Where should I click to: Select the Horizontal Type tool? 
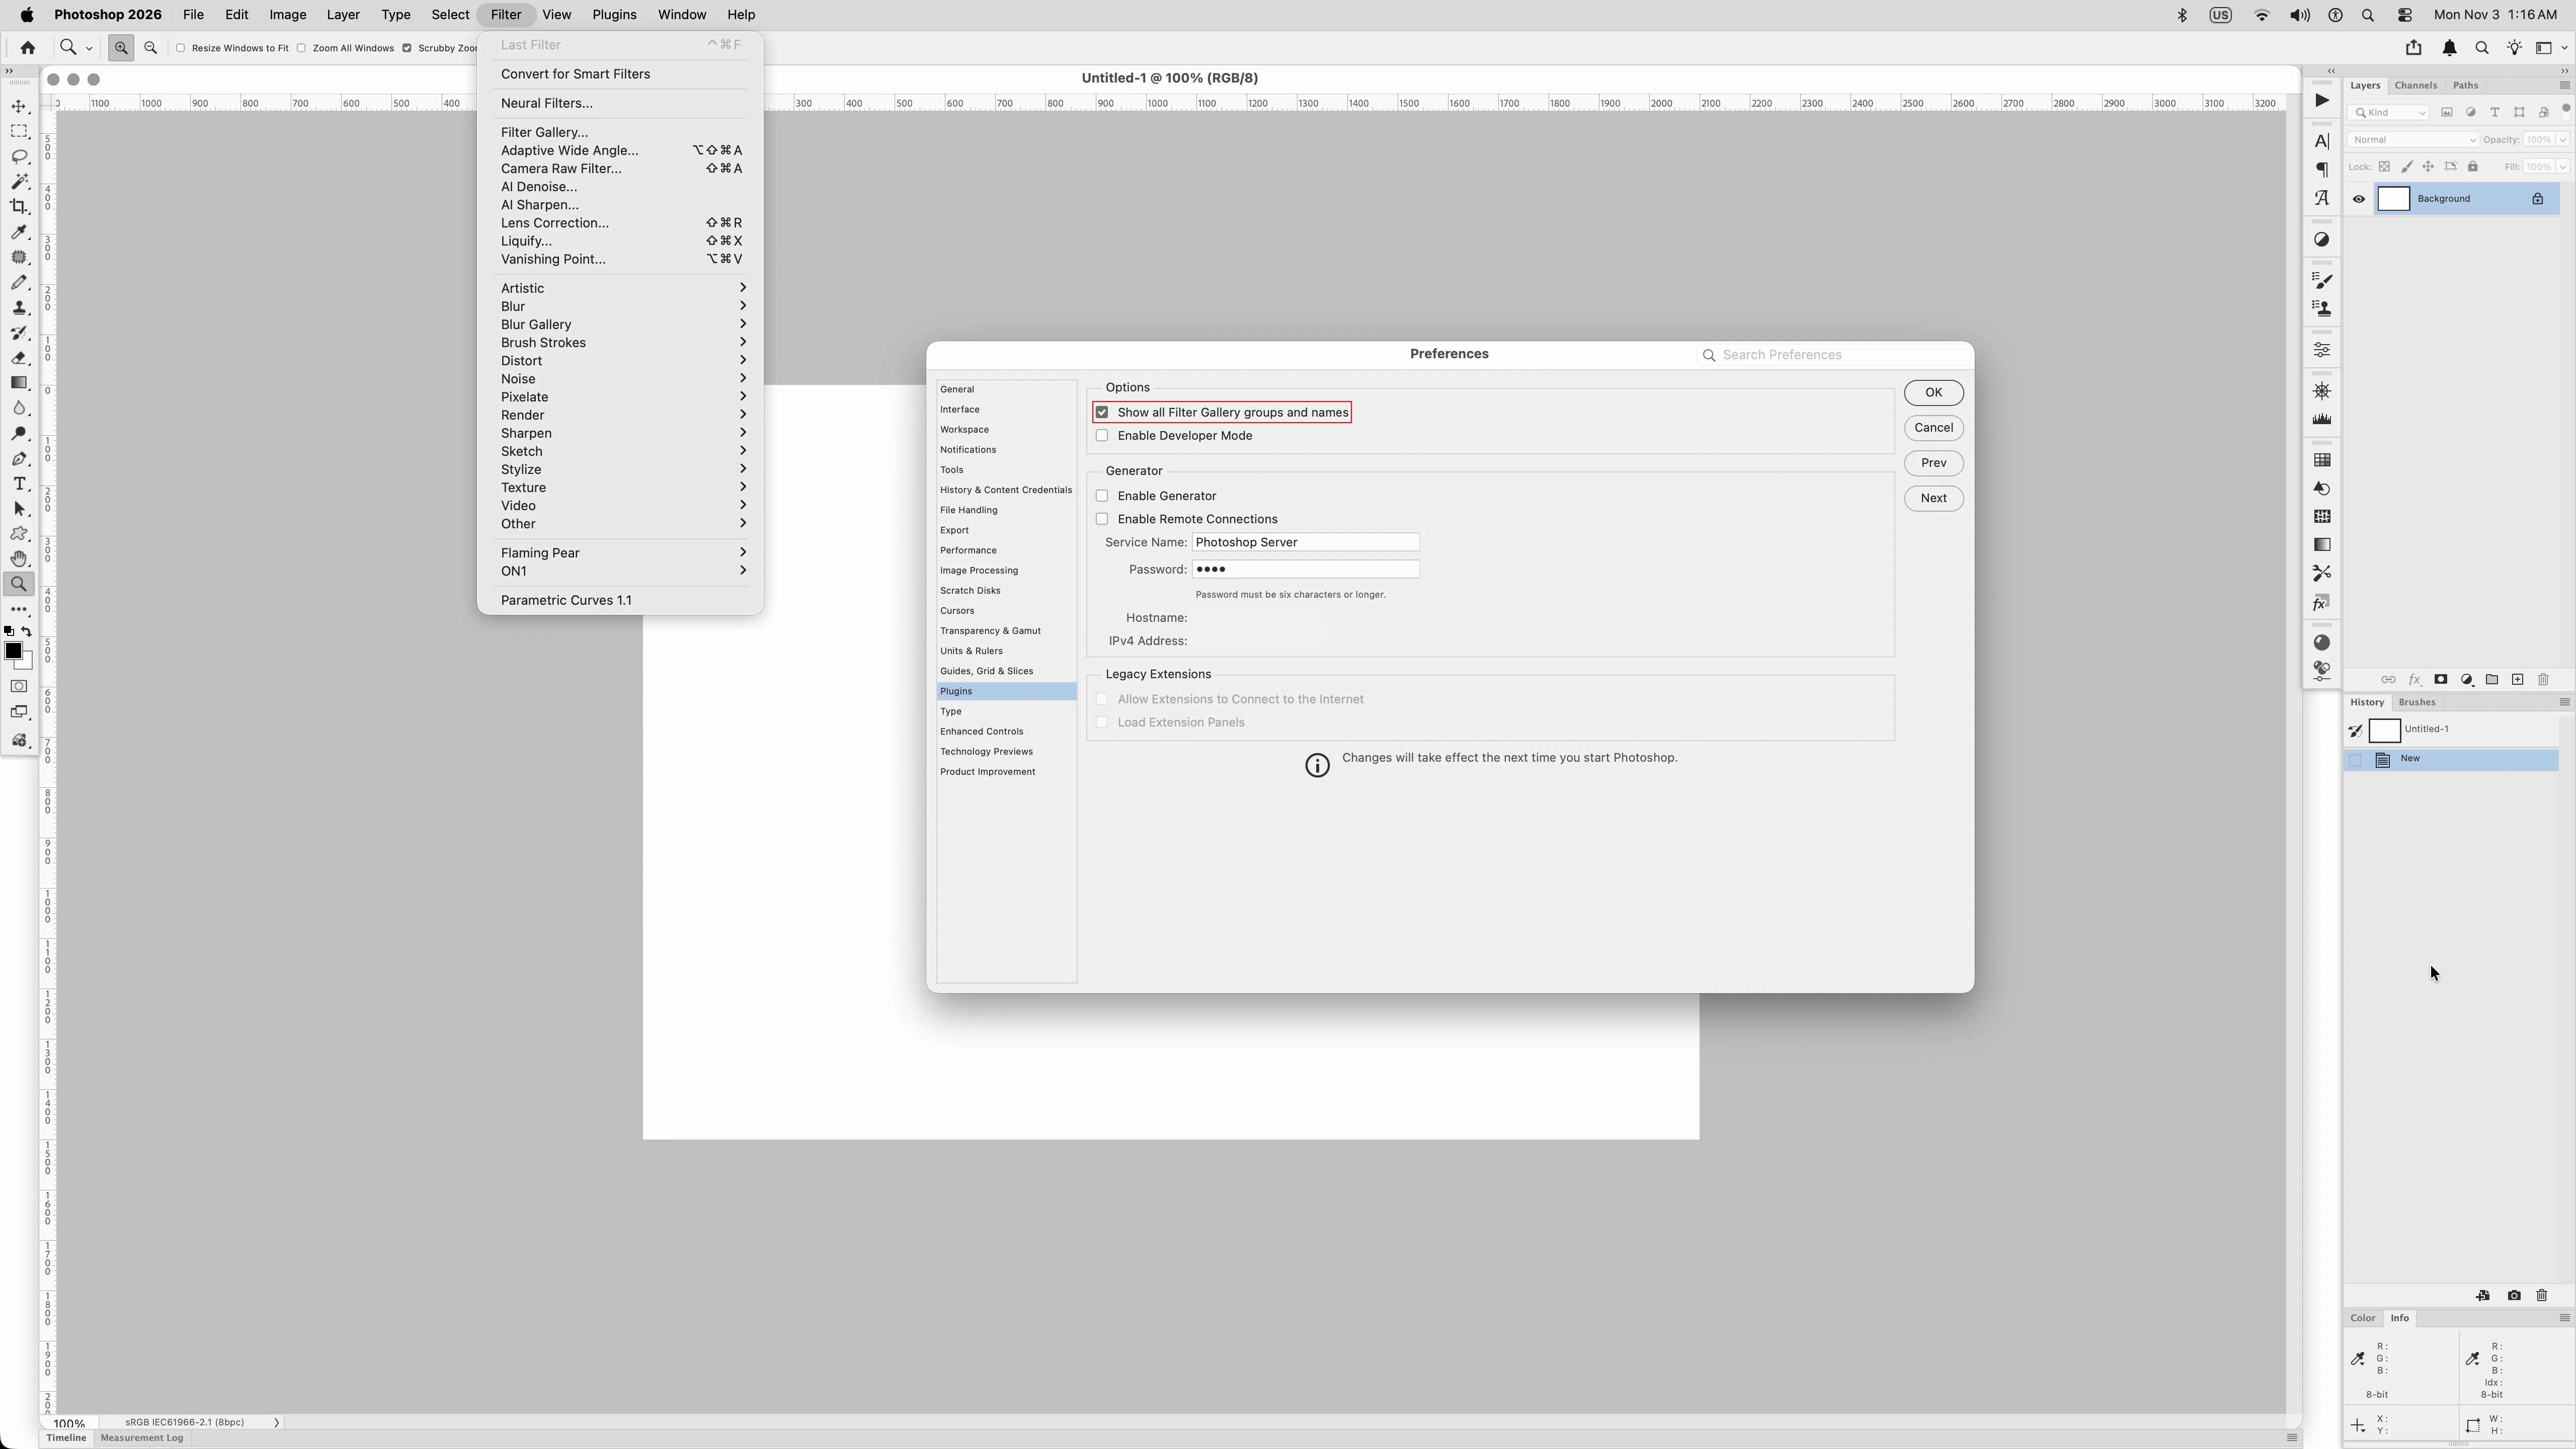point(19,484)
